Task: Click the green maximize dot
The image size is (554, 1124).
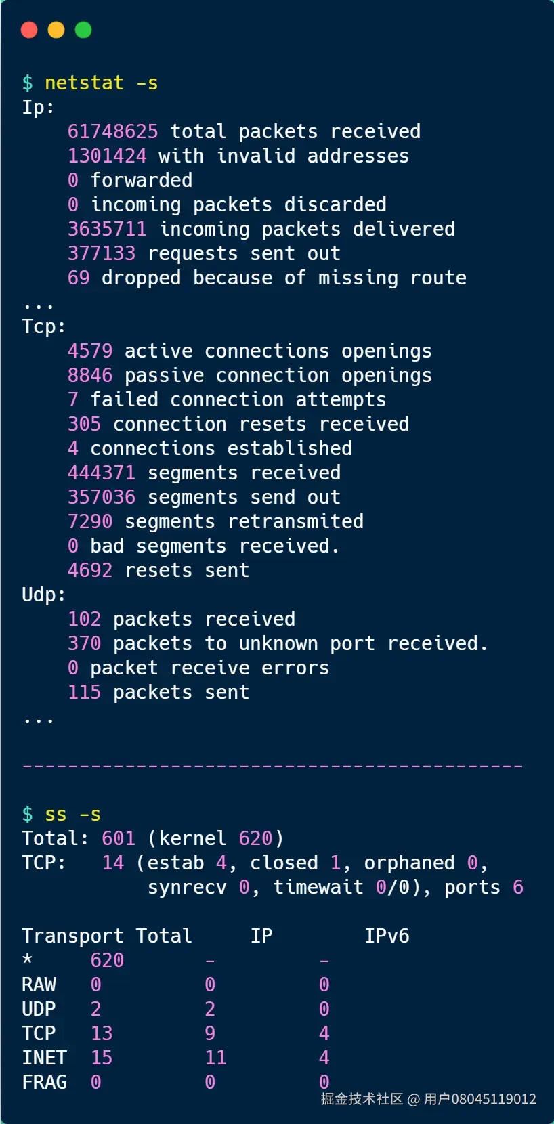Action: pyautogui.click(x=83, y=30)
